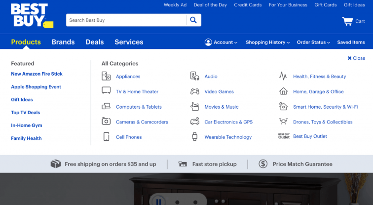The width and height of the screenshot is (373, 205).
Task: Select the Featured Gift Ideas link
Action: point(22,100)
